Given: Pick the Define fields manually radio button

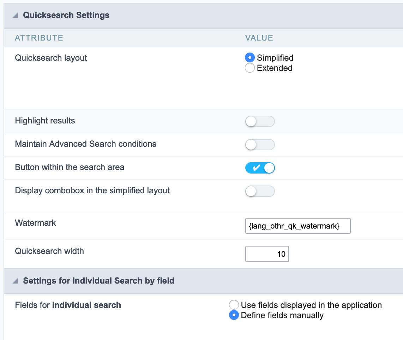Looking at the screenshot, I should point(234,315).
